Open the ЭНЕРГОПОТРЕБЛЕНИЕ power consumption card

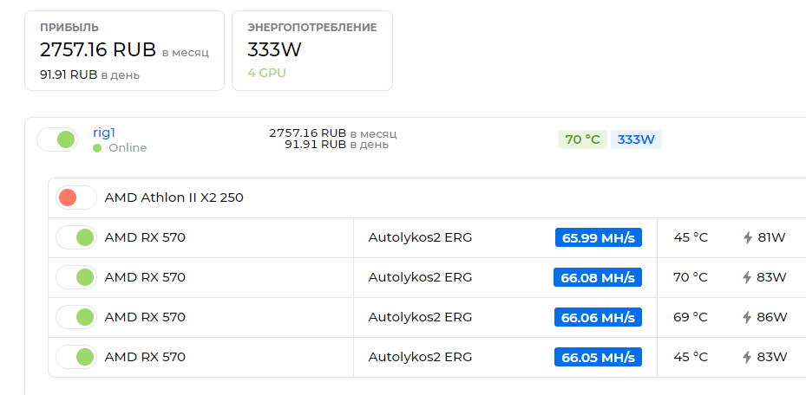point(312,51)
